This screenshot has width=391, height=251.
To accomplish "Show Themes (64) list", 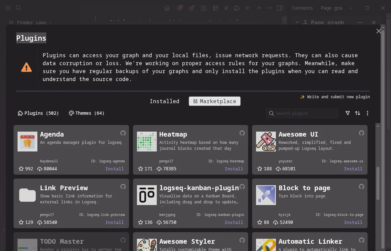I will tap(87, 113).
